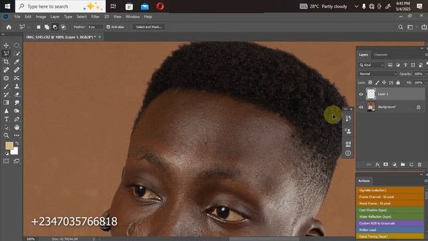Switch to the Channels tab
This screenshot has width=428, height=241.
tap(381, 55)
